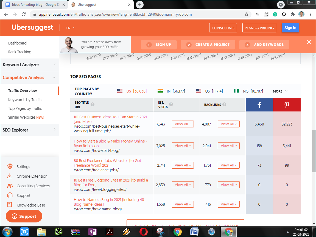Open Similar Websites in the sidebar

coord(26,117)
